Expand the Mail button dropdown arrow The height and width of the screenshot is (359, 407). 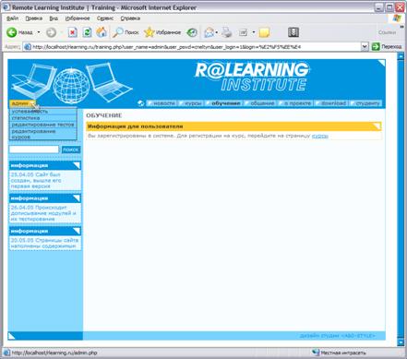point(217,32)
